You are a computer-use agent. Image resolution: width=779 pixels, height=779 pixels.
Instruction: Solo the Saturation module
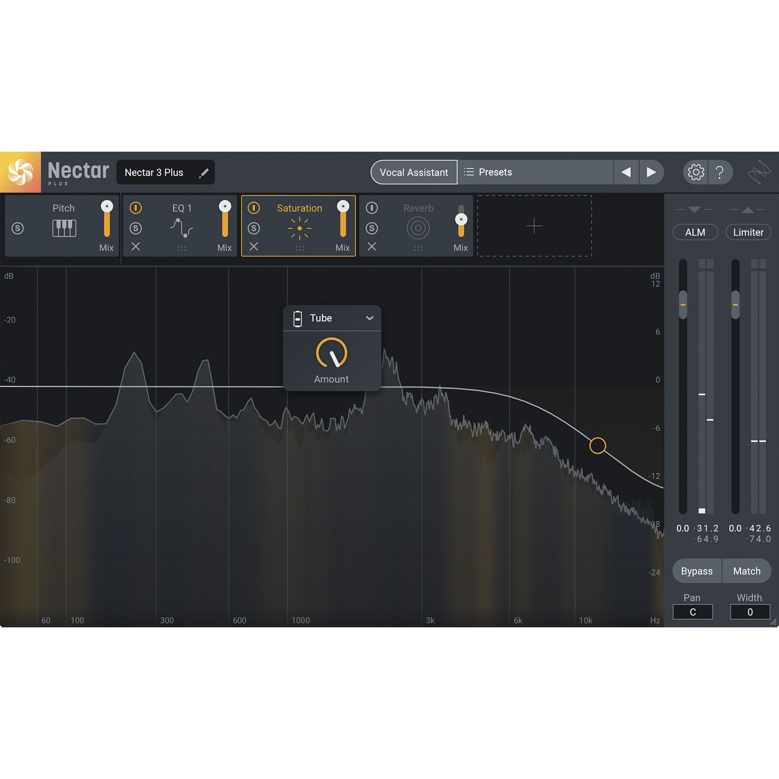coord(254,229)
